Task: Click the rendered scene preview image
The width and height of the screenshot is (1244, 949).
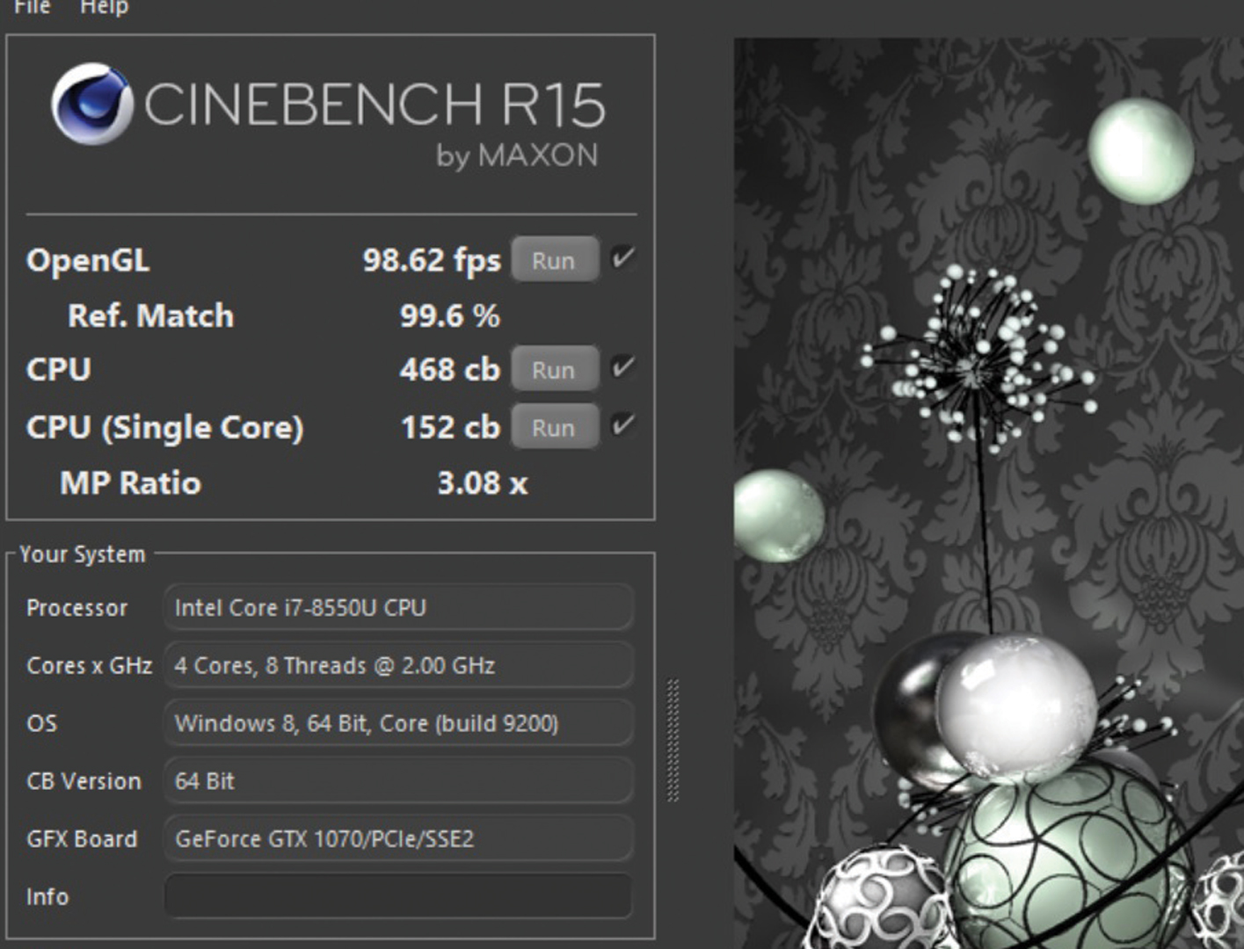Action: [x=988, y=493]
